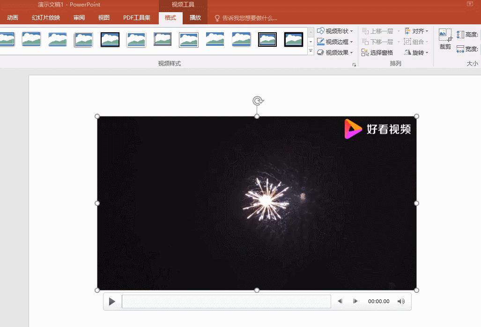Play the fireworks video
Screen dimensions: 481x327
tap(112, 301)
